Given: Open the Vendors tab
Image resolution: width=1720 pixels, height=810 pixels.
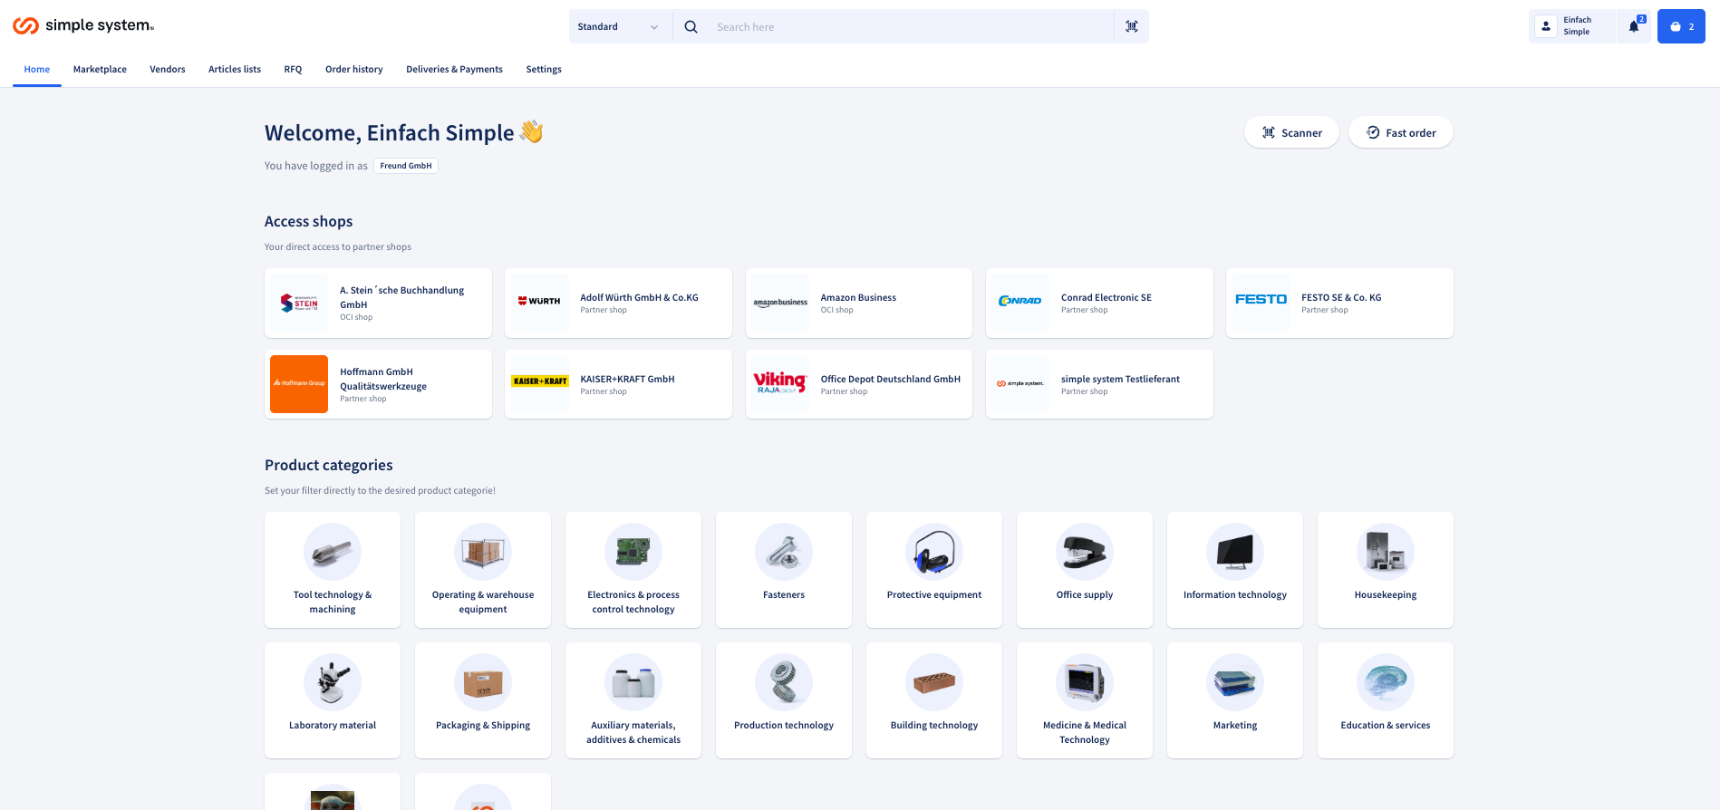Looking at the screenshot, I should point(168,70).
